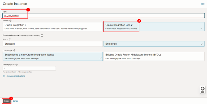Image resolution: width=207 pixels, height=104 pixels.
Task: Expand Show advanced options link
Action: [x=16, y=76]
